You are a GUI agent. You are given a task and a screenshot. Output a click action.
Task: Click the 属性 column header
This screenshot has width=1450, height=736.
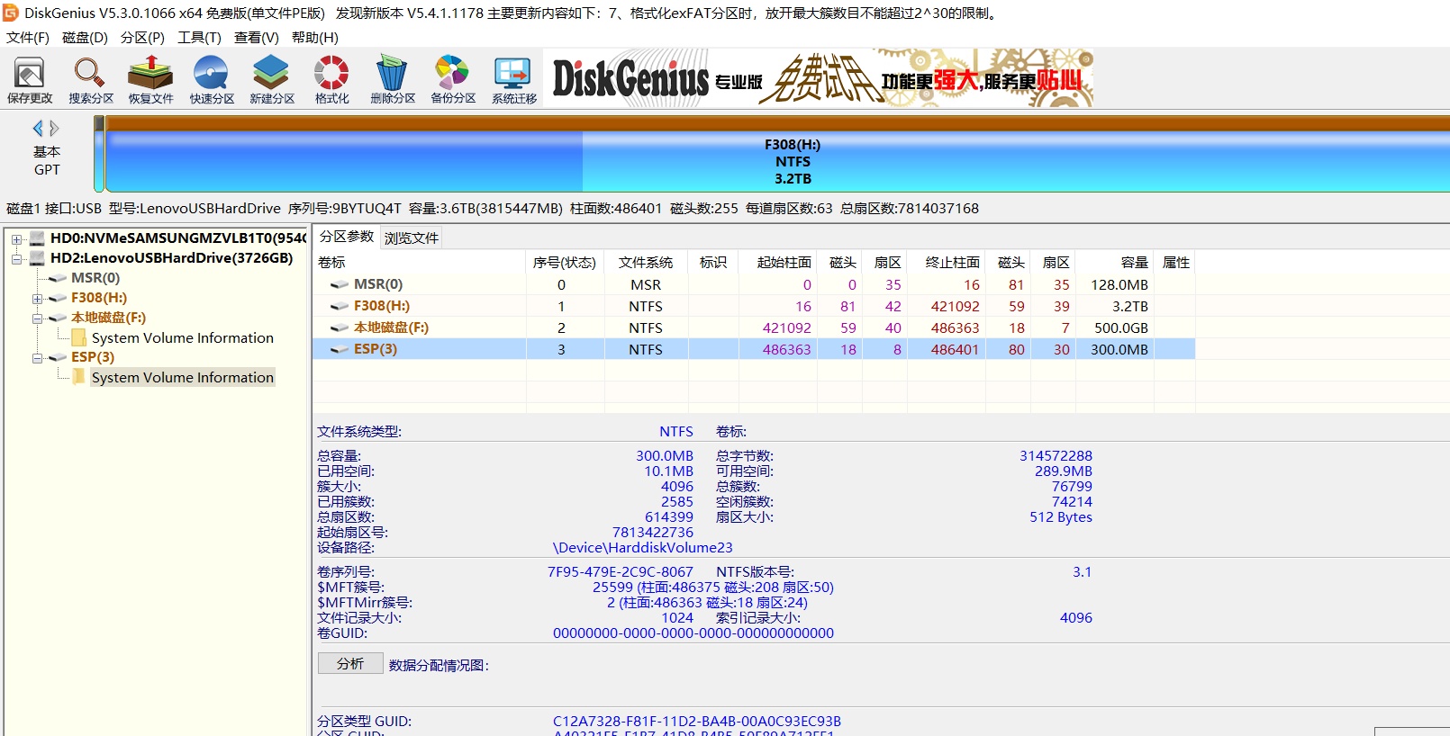1175,262
